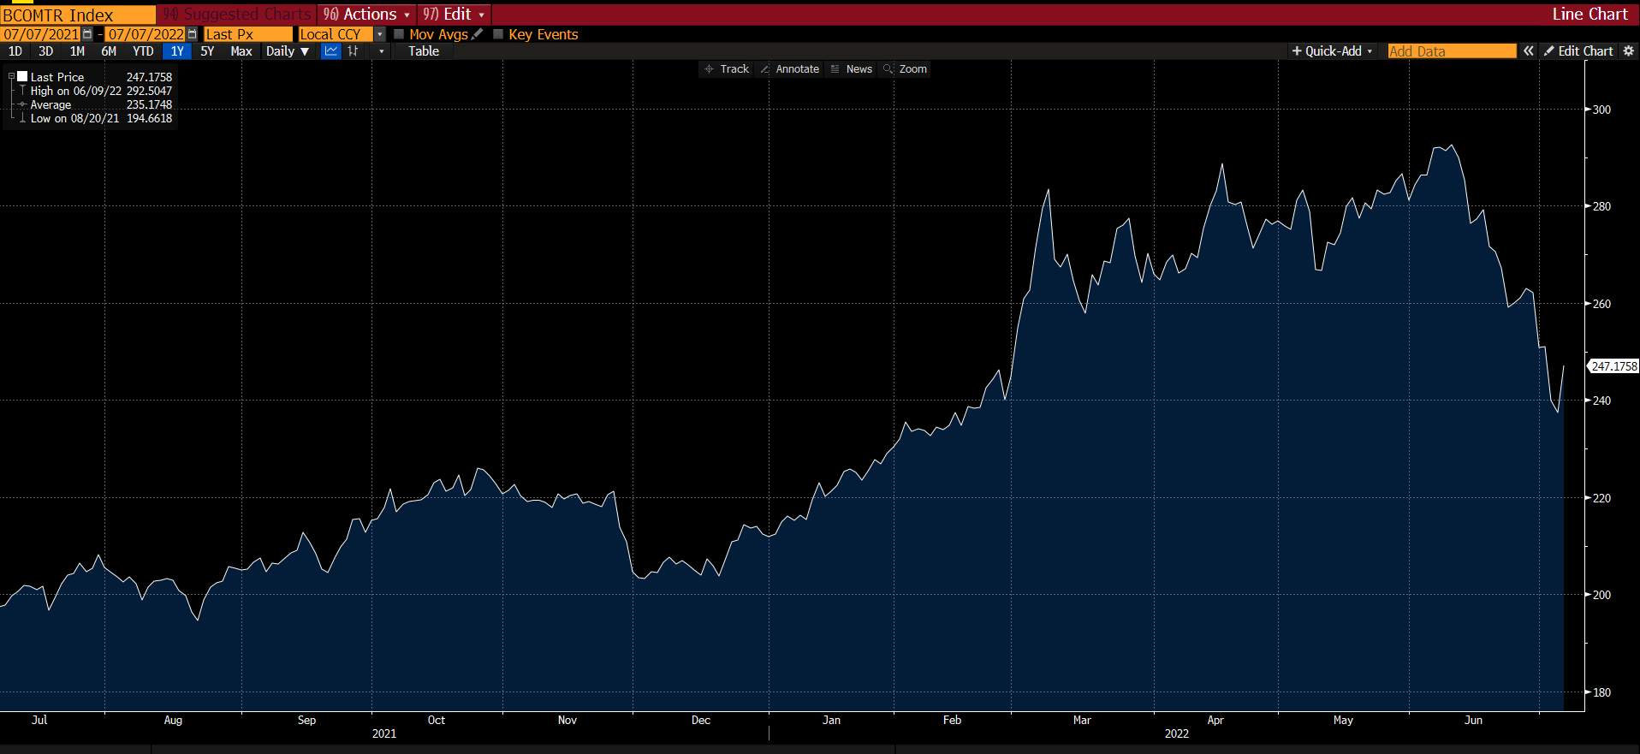This screenshot has height=754, width=1640.
Task: Activate the Track crosshair tool
Action: click(726, 69)
